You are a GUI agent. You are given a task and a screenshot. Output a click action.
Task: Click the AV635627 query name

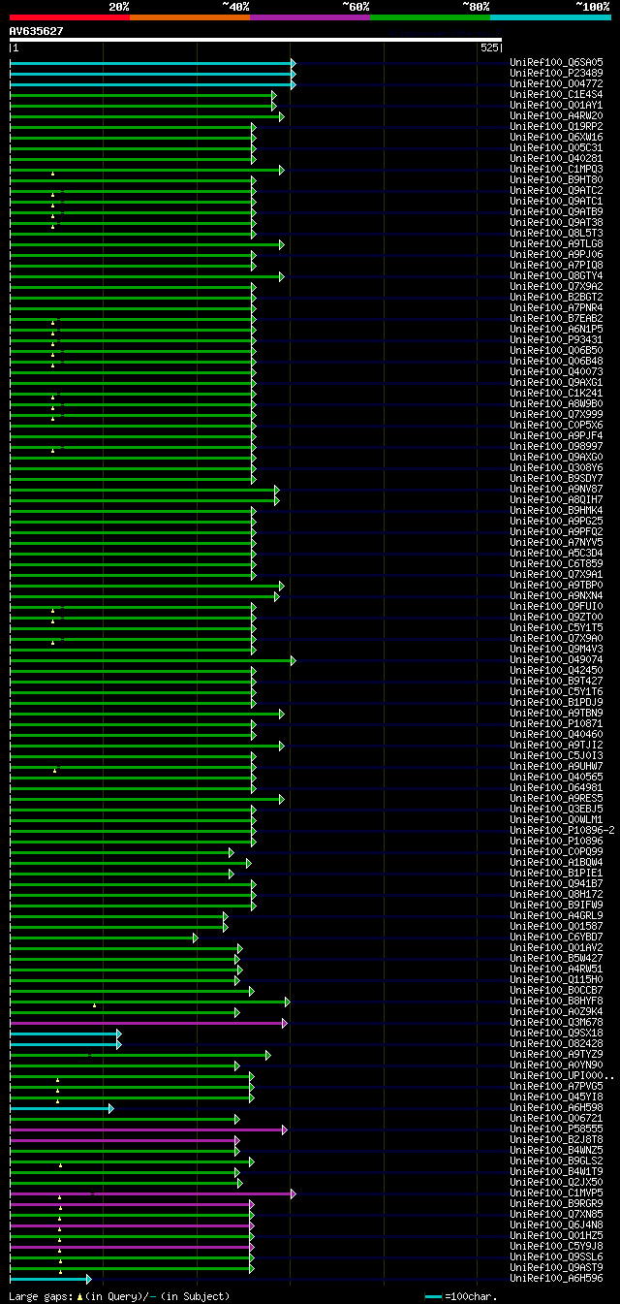coord(37,31)
